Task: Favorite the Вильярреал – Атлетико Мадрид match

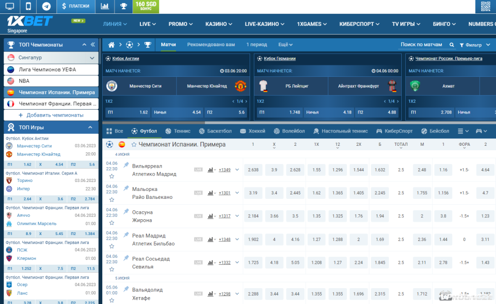Action: [112, 177]
